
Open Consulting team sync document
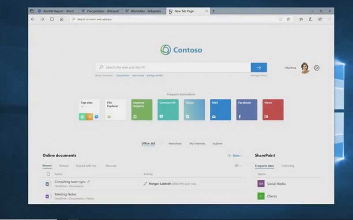tap(70, 182)
